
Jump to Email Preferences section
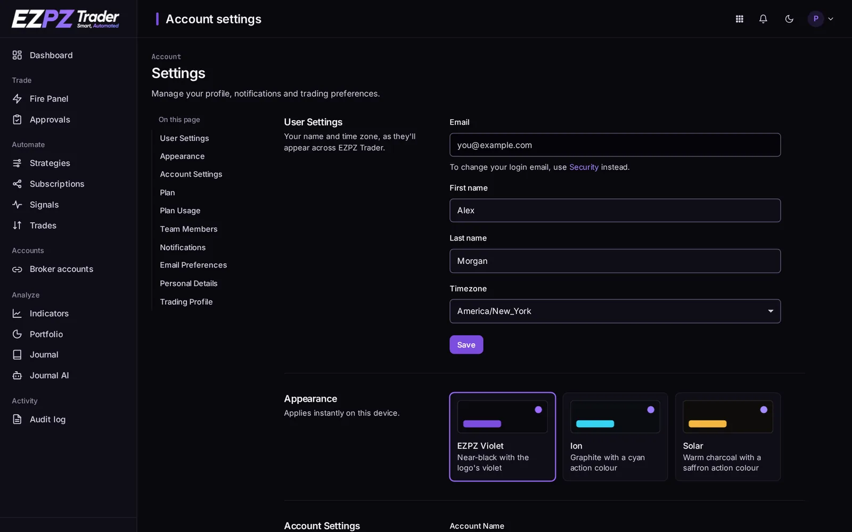pyautogui.click(x=193, y=265)
